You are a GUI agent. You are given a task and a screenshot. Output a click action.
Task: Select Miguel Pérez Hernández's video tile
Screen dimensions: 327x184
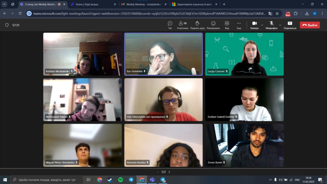(82, 145)
